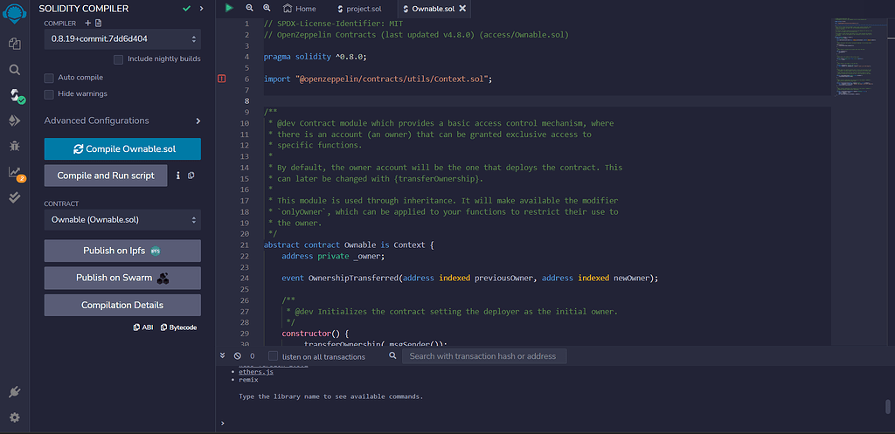Zoom in the editor font
This screenshot has width=895, height=434.
pos(267,8)
